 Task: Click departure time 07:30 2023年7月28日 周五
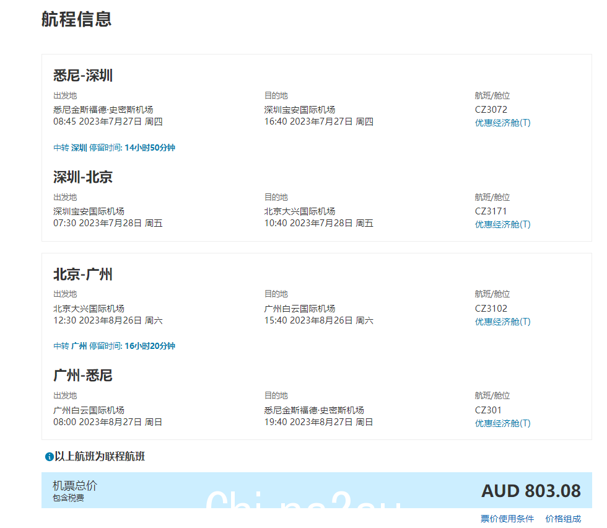pyautogui.click(x=108, y=223)
